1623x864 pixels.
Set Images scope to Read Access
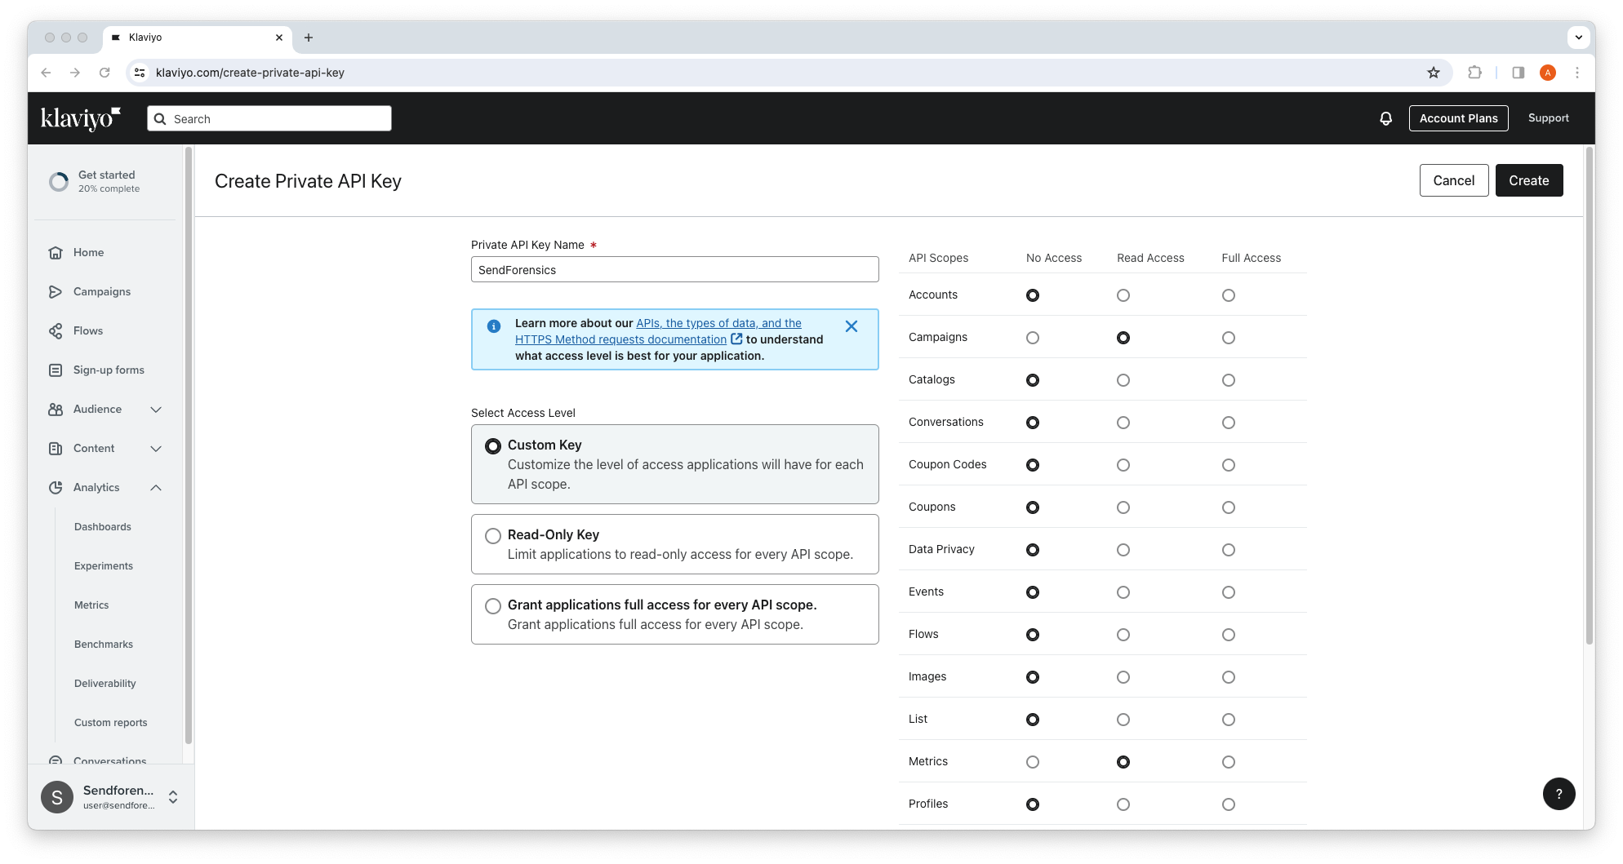pos(1123,677)
